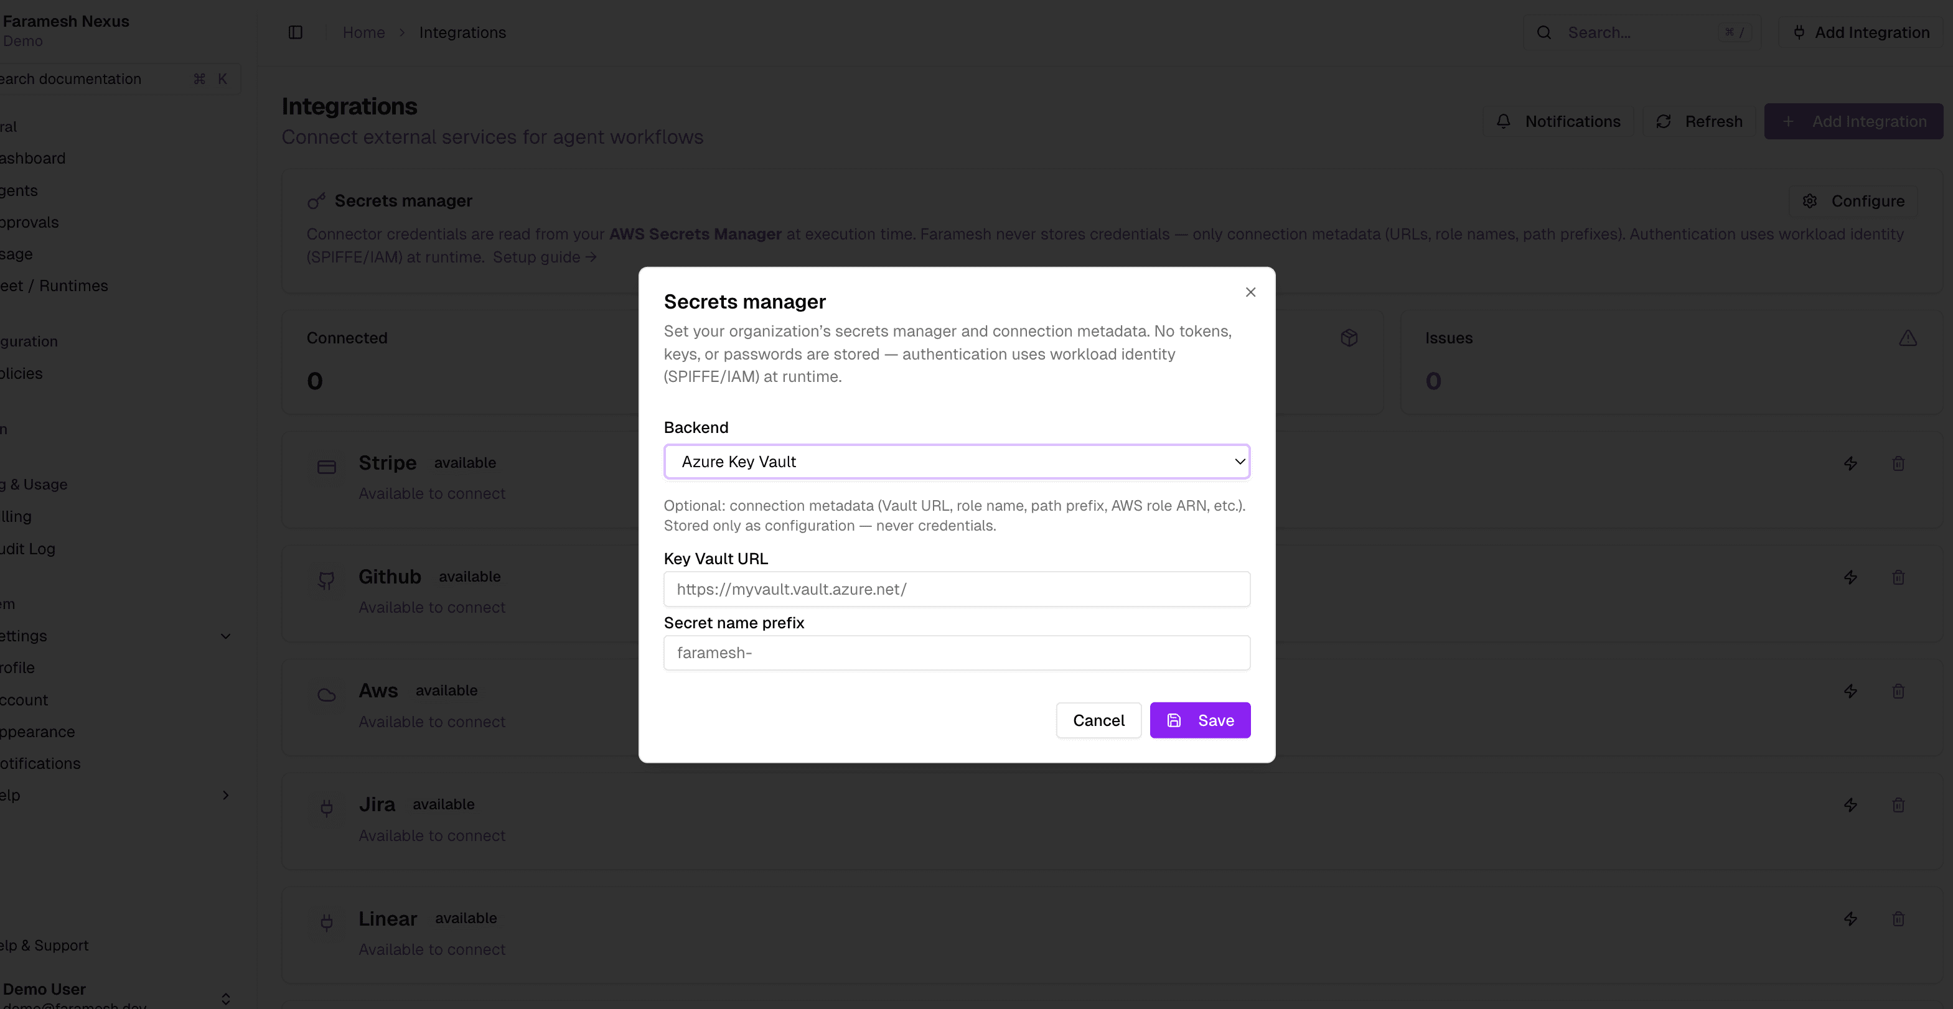
Task: Cancel the secrets manager dialog
Action: pyautogui.click(x=1098, y=720)
